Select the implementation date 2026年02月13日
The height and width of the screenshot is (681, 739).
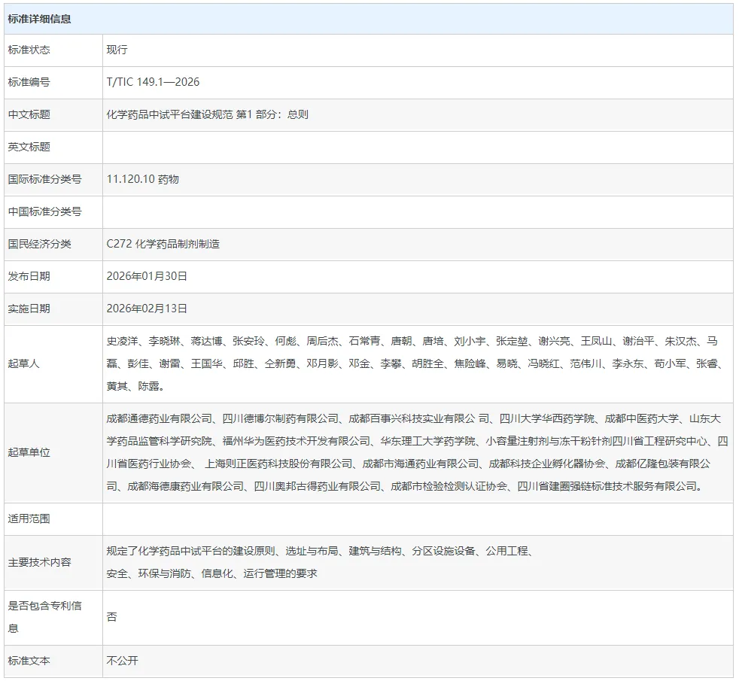point(147,309)
